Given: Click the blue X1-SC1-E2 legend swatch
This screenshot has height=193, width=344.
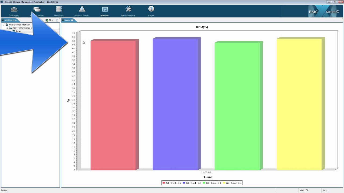Looking at the screenshot, I should point(184,183).
